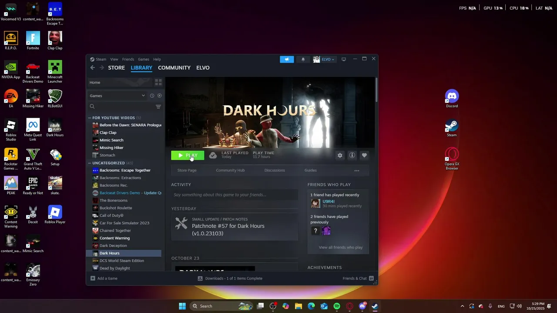Open Friends & Chat
557x313 pixels.
pos(358,278)
